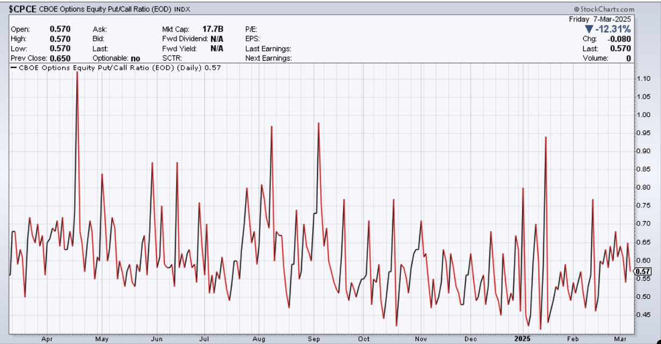Screen dimensions: 661x344
Task: Click the StockCharts.com copyright text
Action: 604,10
